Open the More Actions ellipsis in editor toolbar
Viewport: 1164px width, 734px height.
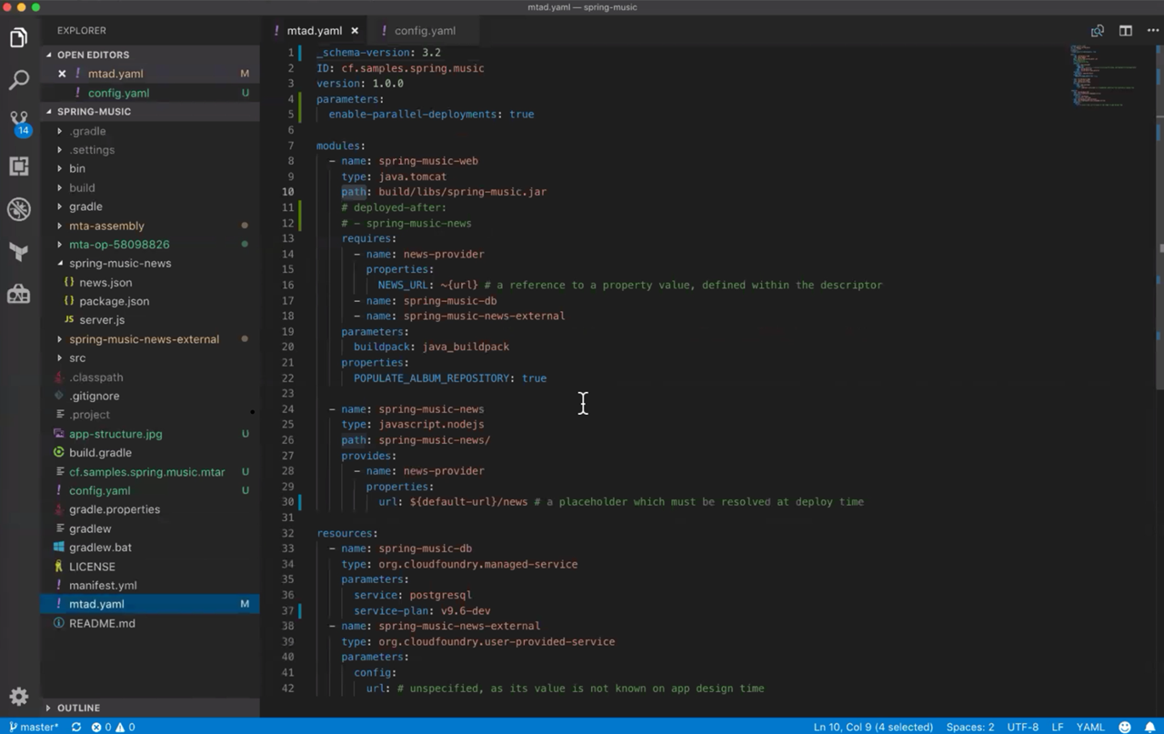click(1152, 31)
